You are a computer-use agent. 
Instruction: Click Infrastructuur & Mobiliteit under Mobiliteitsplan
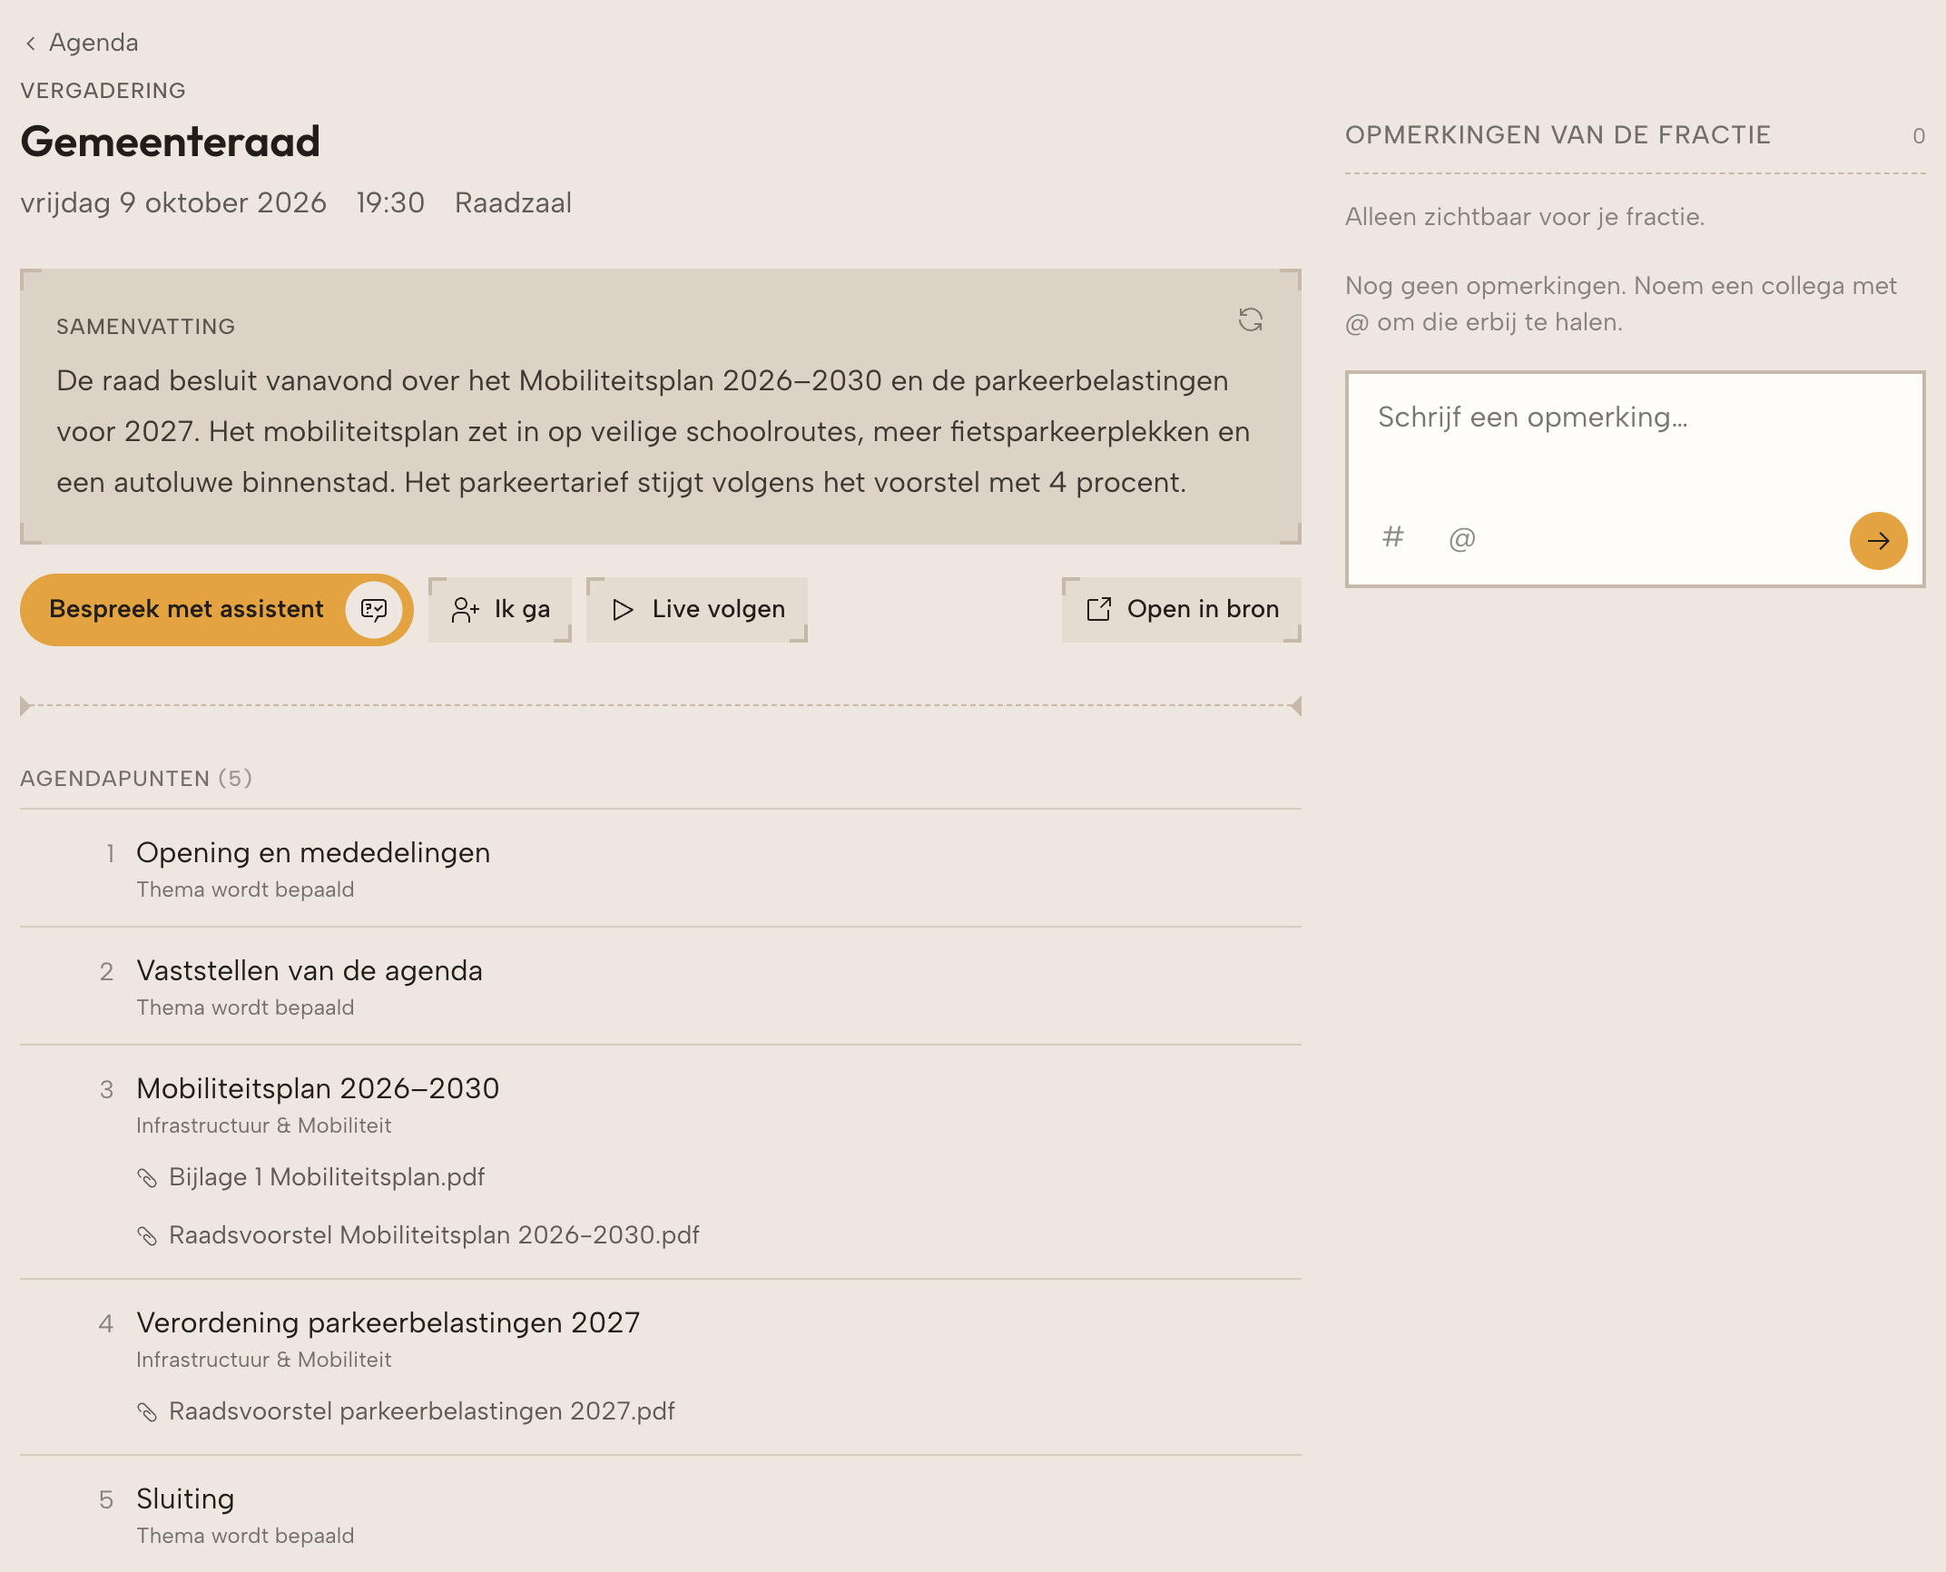pos(264,1125)
